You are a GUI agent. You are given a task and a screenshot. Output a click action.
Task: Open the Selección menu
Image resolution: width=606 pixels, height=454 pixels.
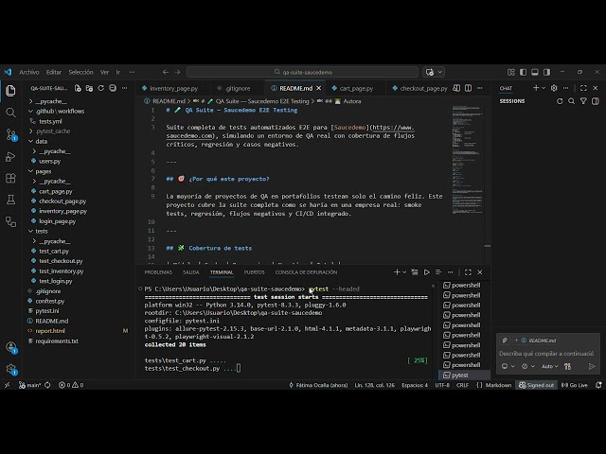[80, 72]
